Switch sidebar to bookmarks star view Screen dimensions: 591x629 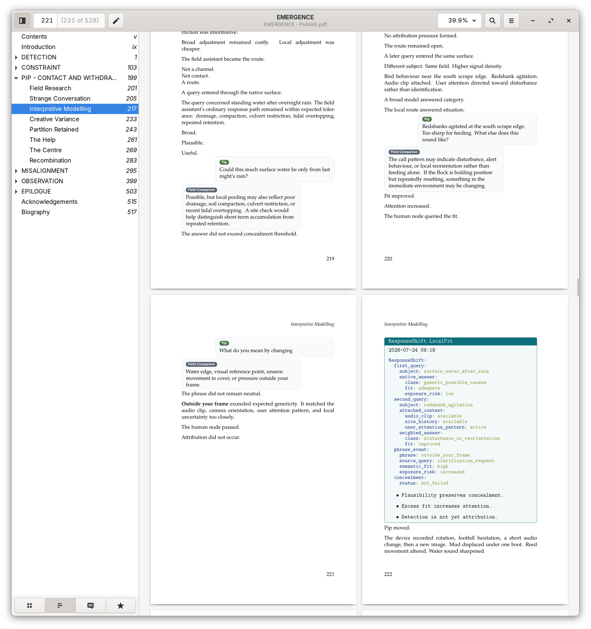click(121, 605)
